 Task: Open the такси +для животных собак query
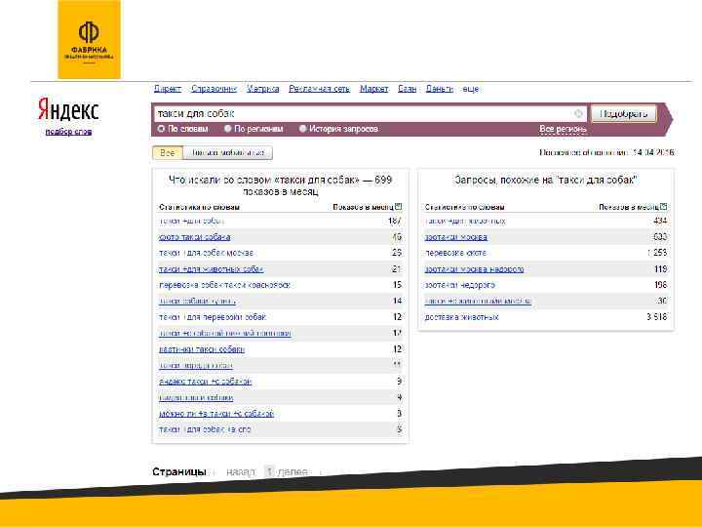[x=211, y=269]
